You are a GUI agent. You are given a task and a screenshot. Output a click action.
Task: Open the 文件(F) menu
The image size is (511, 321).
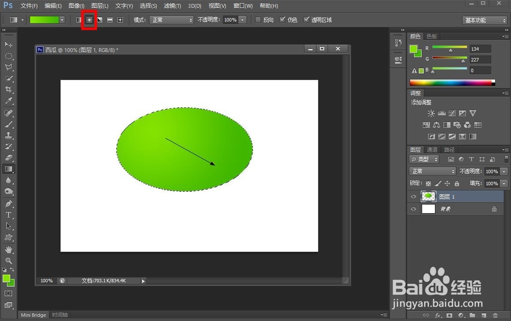29,6
